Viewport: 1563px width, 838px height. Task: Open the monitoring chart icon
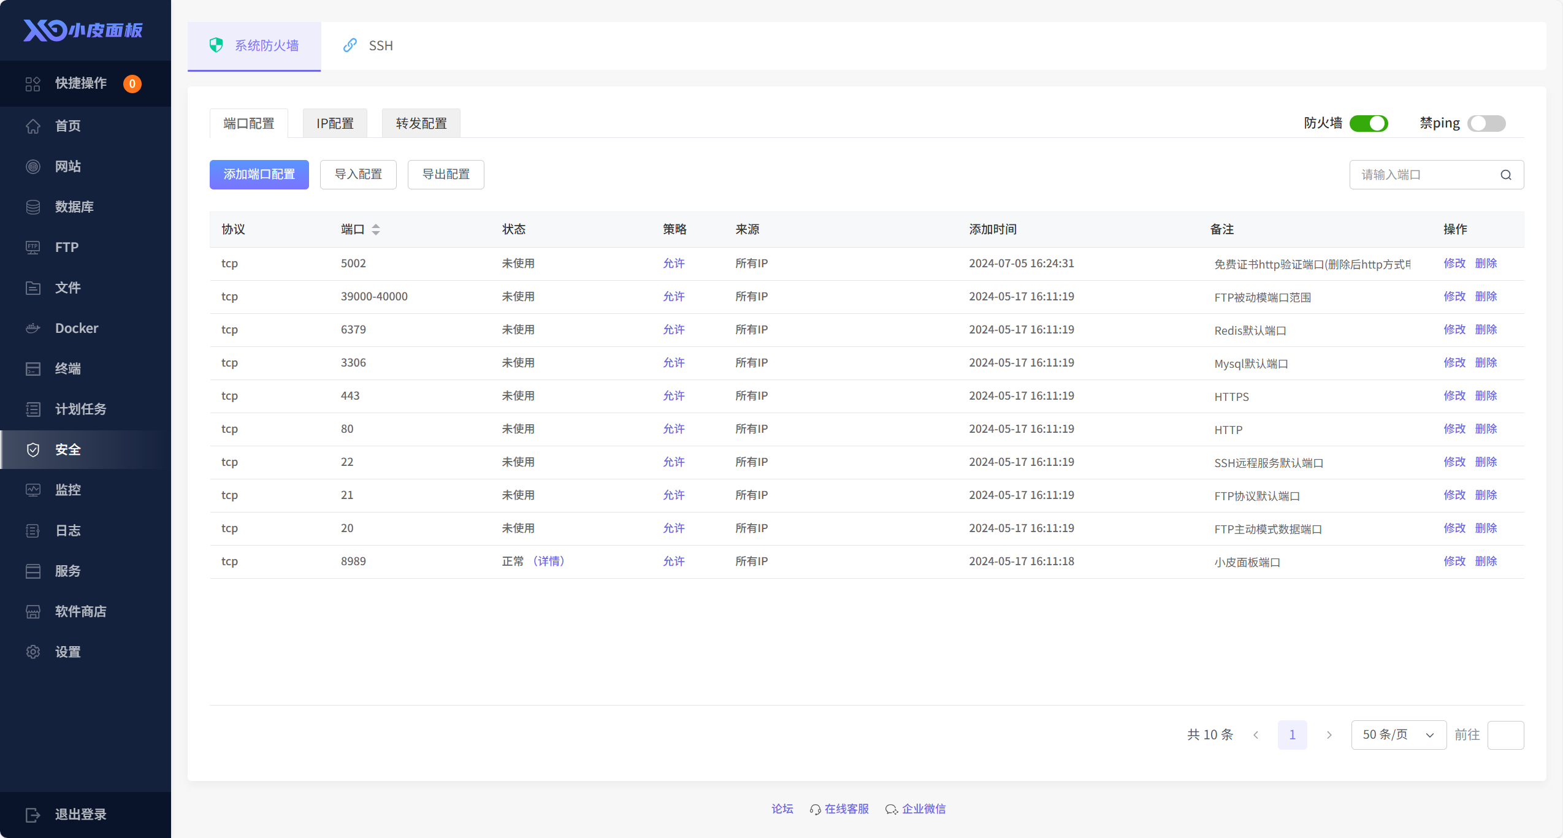[33, 490]
